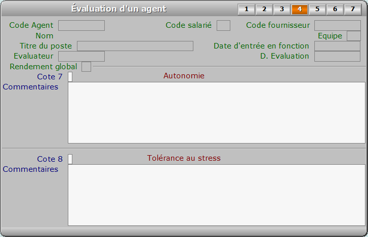The height and width of the screenshot is (237, 368).
Task: Click the Code Agent label
Action: pyautogui.click(x=31, y=25)
